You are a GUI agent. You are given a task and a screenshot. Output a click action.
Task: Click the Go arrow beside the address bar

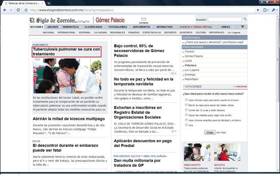[x=258, y=10]
